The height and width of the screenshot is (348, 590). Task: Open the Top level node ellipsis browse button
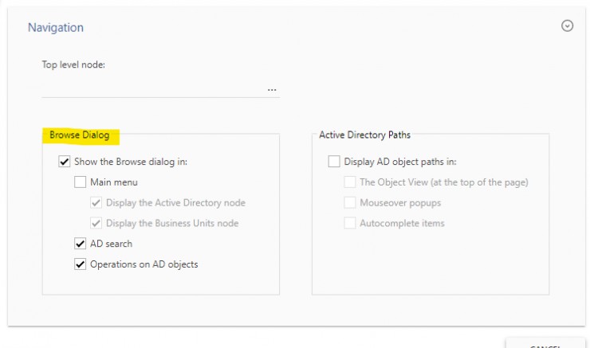point(272,90)
